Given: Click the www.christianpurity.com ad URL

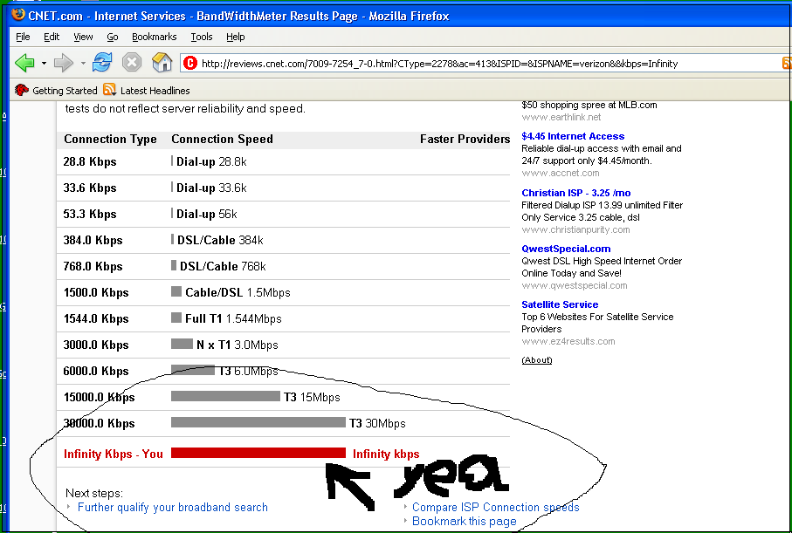Looking at the screenshot, I should click(575, 229).
